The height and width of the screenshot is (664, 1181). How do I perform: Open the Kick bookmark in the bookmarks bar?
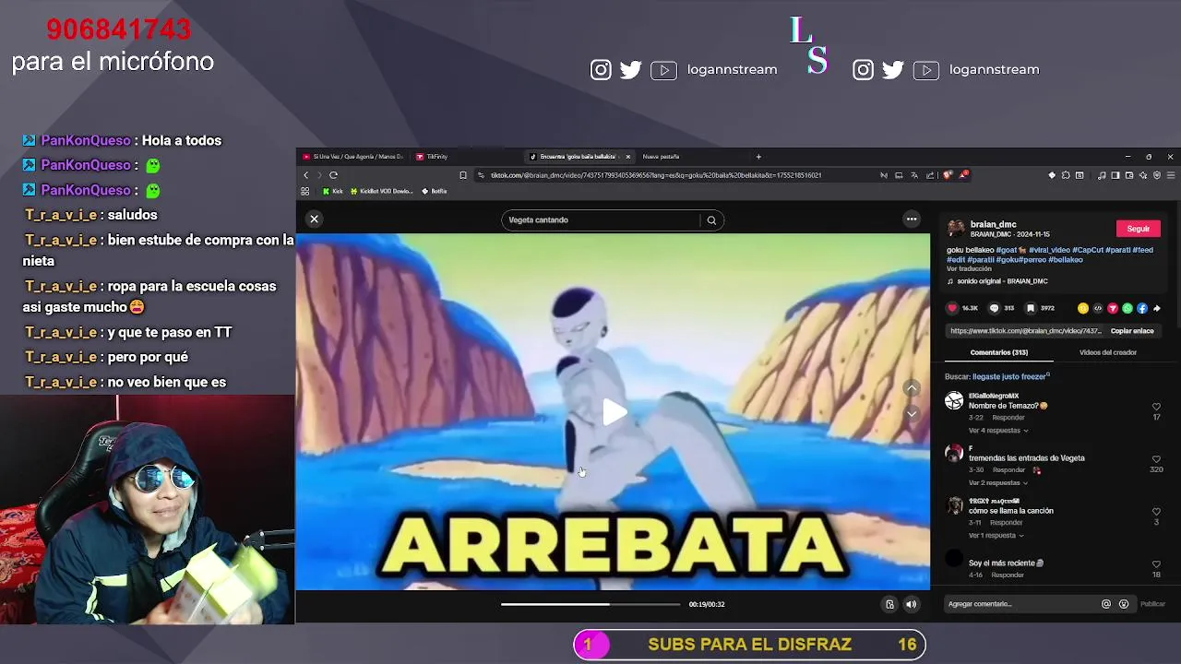click(x=332, y=192)
